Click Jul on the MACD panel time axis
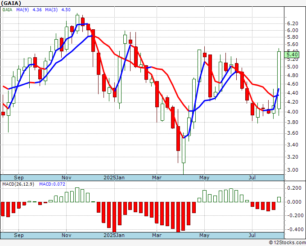Screen dimensions: 306x246 coord(252,235)
